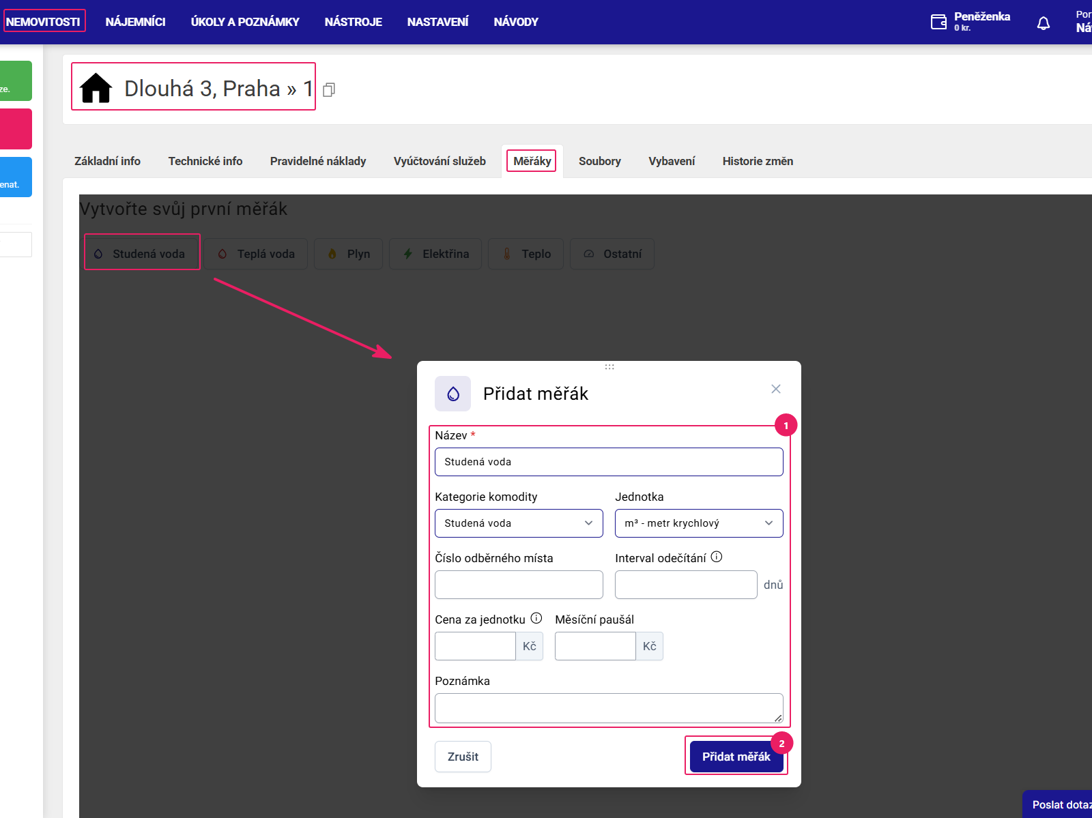Open the Vyúčtování služeb tab

[x=440, y=161]
